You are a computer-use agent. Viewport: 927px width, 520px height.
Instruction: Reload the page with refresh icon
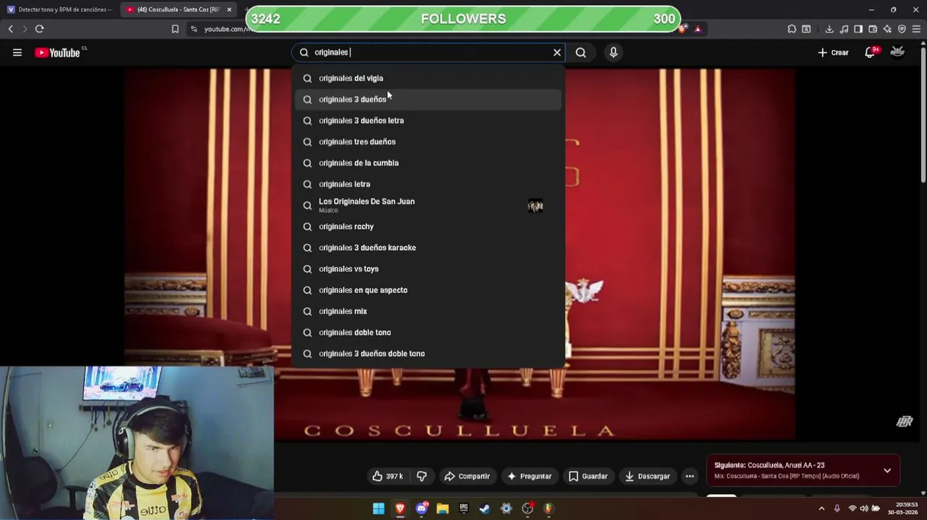click(x=39, y=29)
